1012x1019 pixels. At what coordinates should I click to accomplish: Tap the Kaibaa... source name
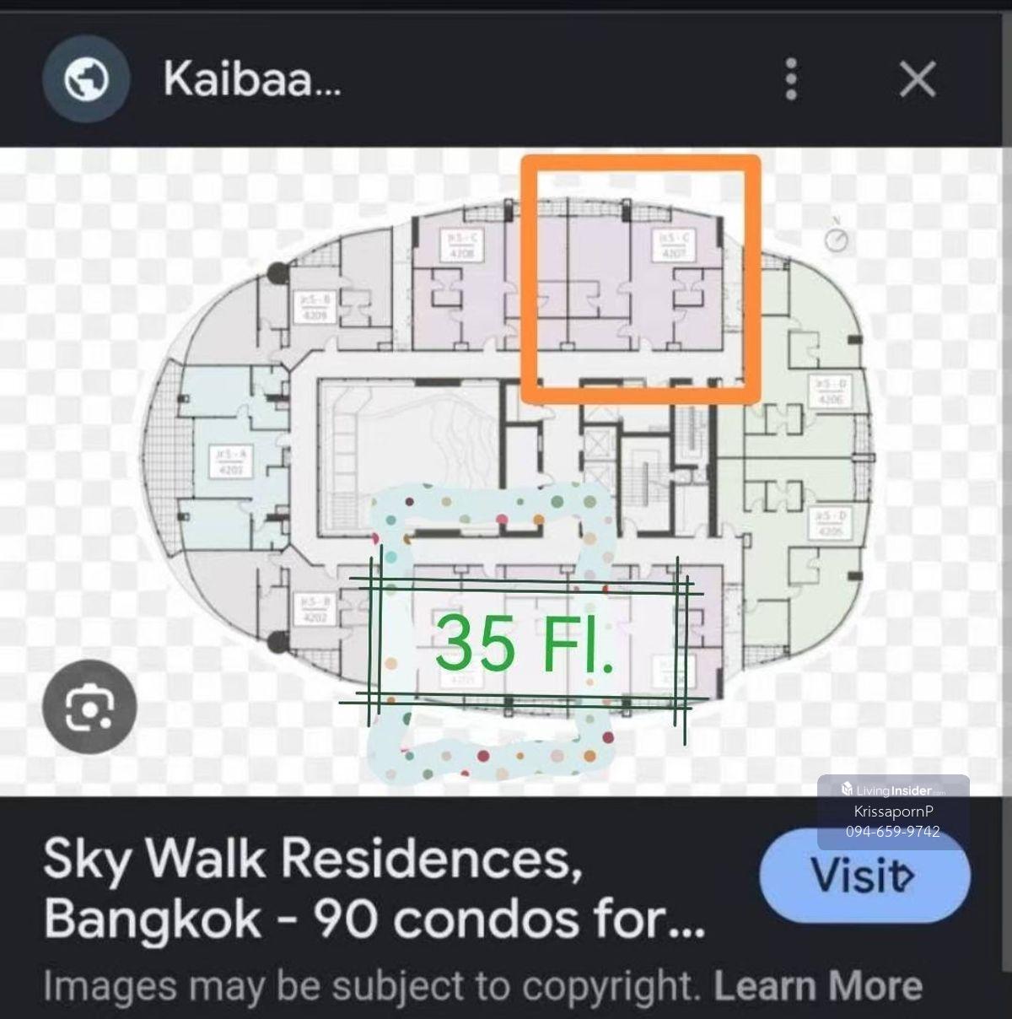[252, 80]
